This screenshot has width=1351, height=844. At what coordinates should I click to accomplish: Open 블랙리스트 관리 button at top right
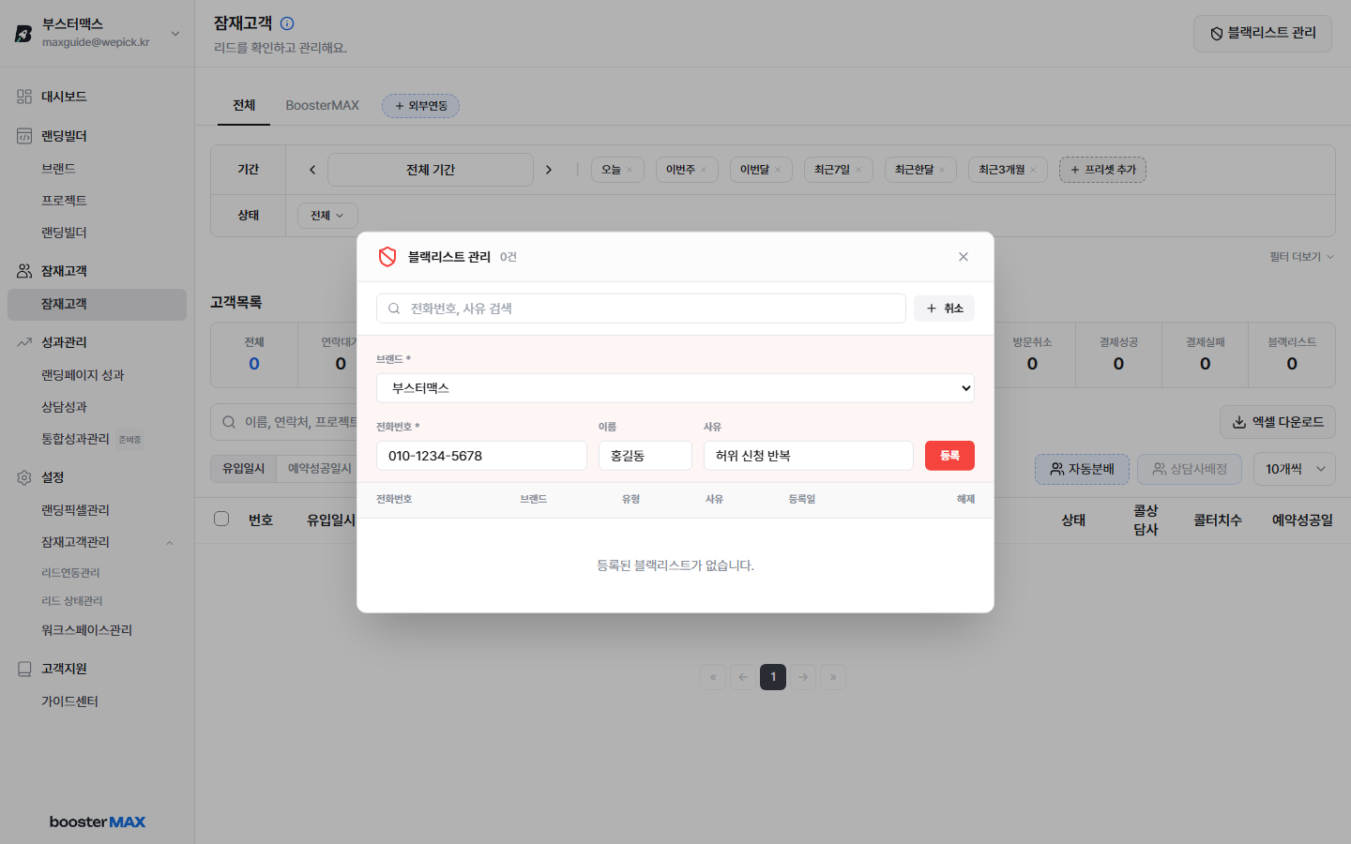click(x=1263, y=34)
